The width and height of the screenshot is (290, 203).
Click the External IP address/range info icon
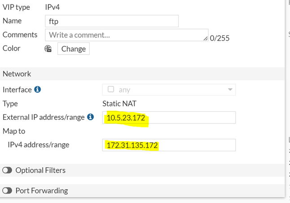90,117
